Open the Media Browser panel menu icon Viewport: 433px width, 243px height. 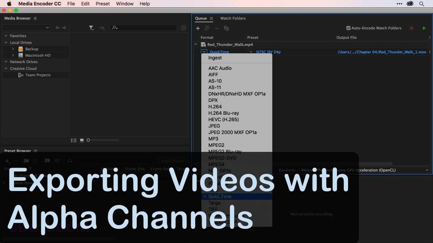35,18
